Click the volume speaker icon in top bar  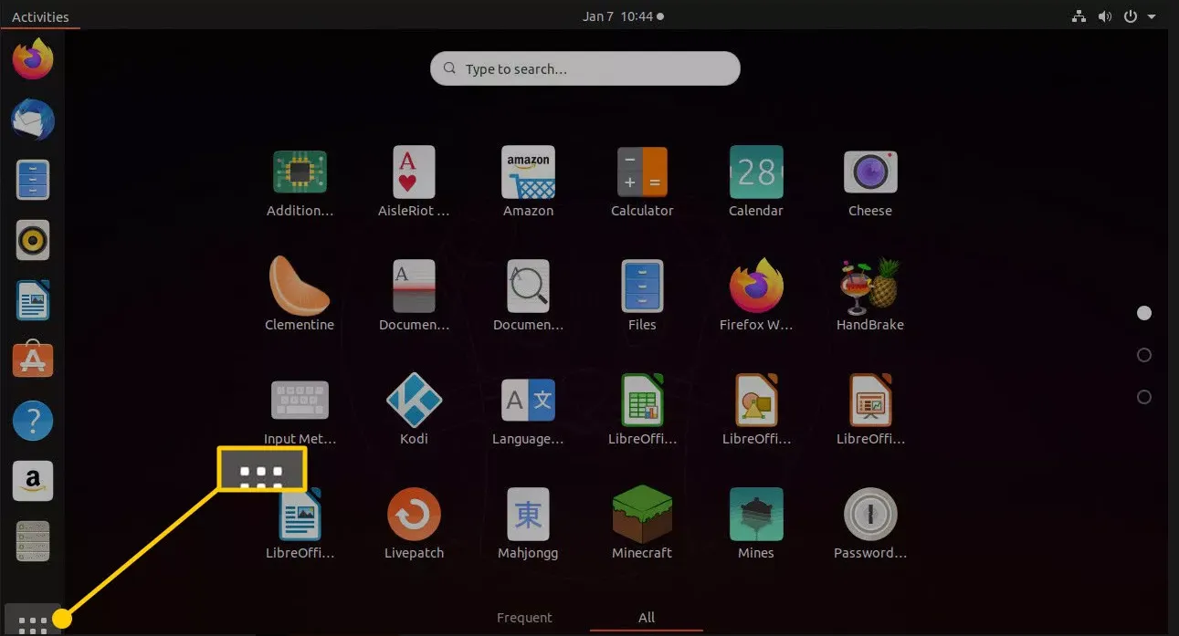coord(1105,16)
